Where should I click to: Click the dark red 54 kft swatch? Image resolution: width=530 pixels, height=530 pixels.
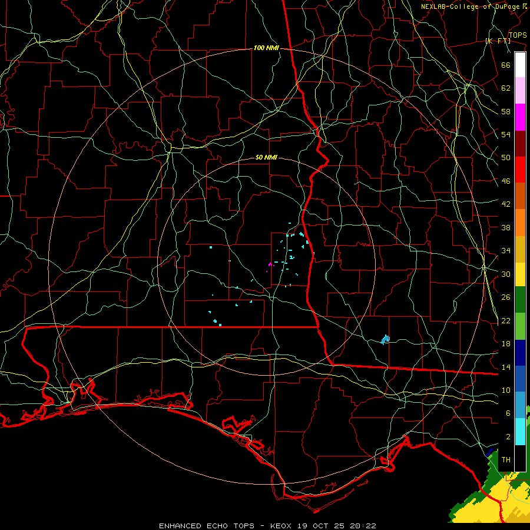click(520, 144)
